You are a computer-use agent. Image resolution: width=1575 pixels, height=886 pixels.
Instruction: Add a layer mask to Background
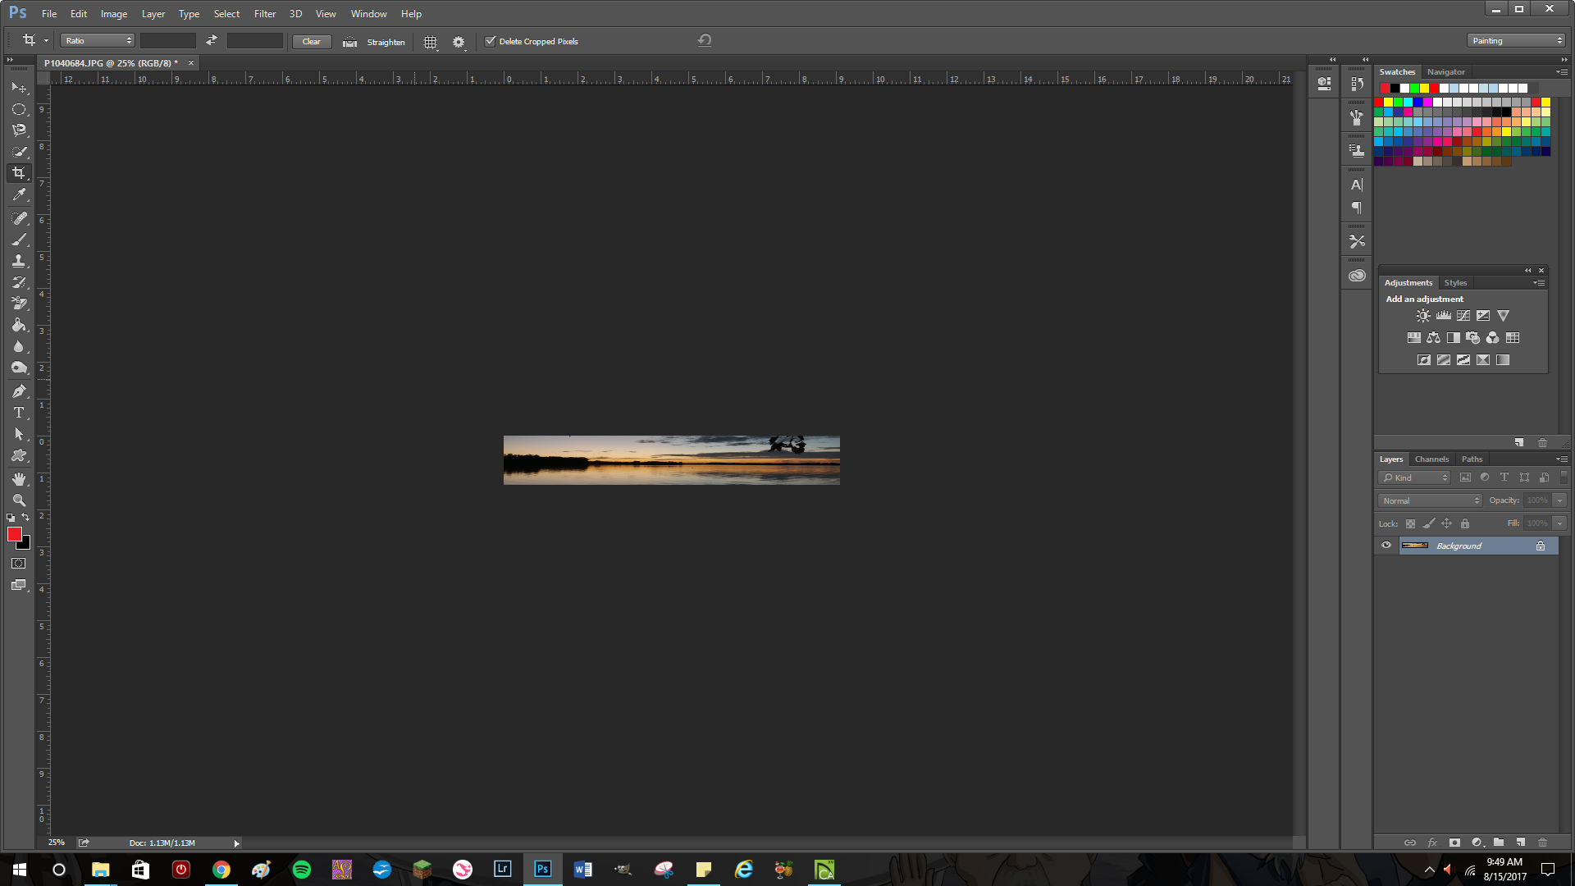coord(1453,843)
